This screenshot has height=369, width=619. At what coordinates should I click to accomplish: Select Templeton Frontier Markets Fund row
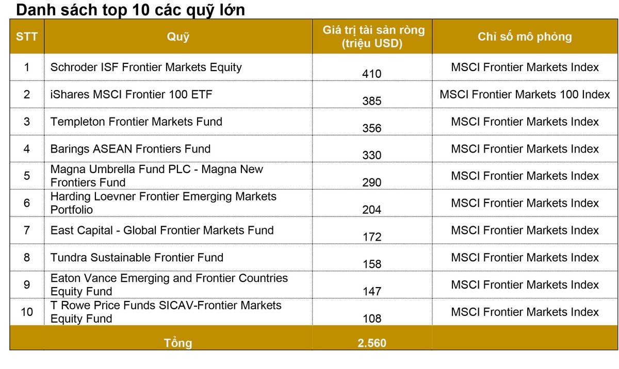[x=136, y=122]
